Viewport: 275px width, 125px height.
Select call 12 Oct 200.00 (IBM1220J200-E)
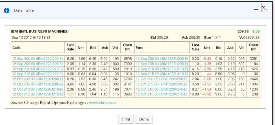click(38, 79)
